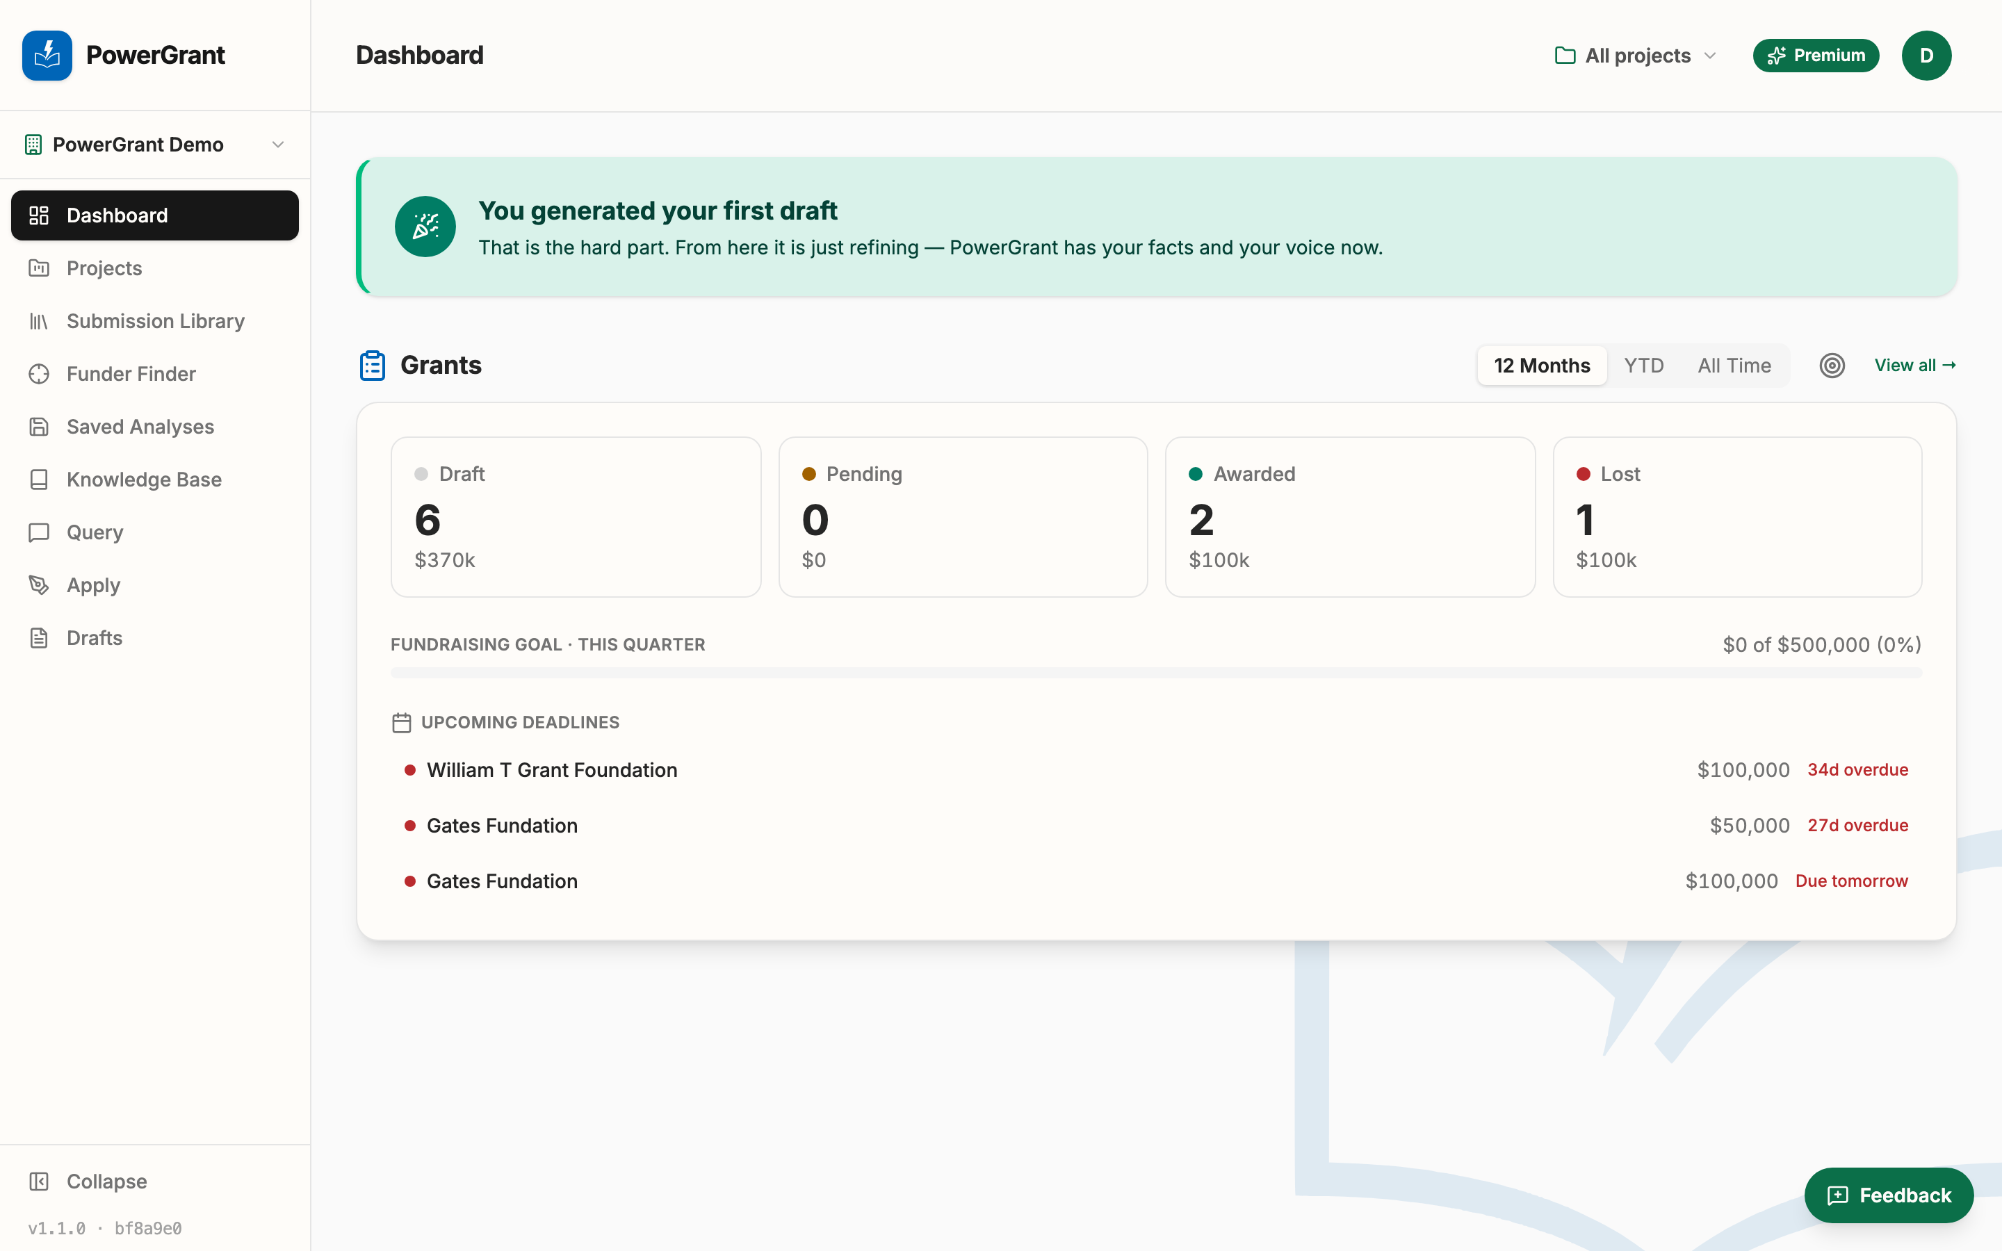
Task: Open Submission Library menu item
Action: pyautogui.click(x=156, y=321)
